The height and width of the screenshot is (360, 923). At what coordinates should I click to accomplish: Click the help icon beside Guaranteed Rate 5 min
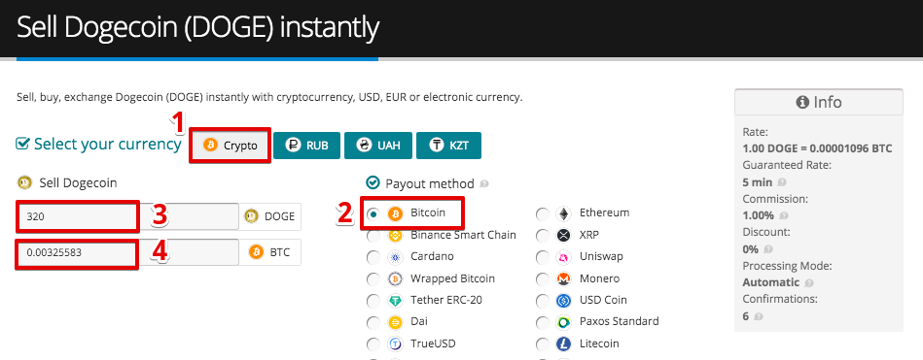(x=782, y=182)
